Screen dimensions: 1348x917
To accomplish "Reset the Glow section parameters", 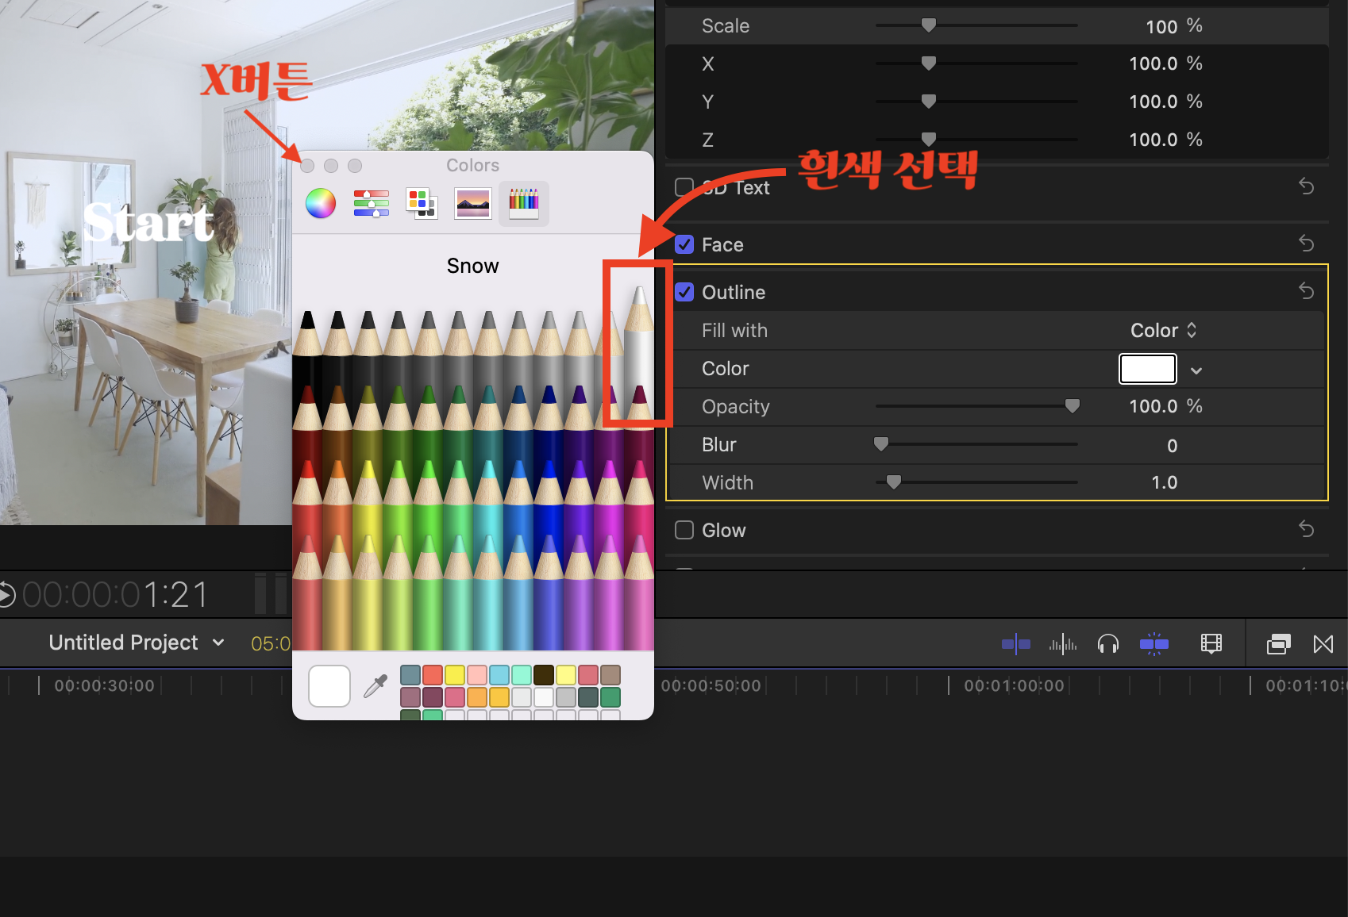I will (1306, 529).
